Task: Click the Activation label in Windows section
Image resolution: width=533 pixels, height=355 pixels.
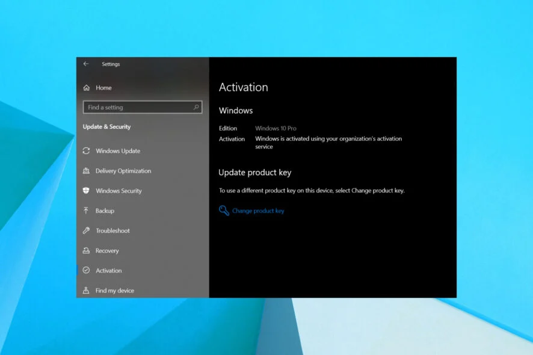Action: [232, 139]
